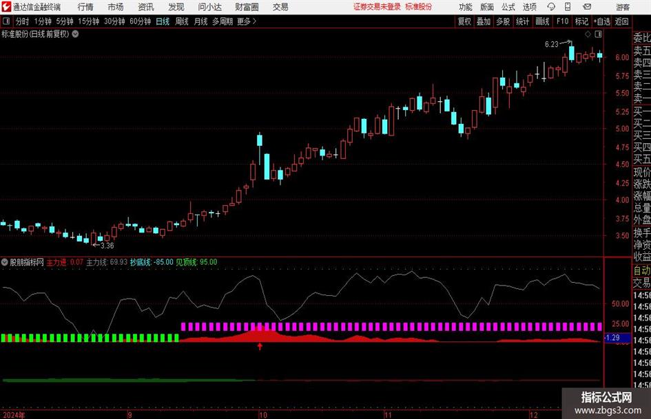
Task: Click 主力线: 69.93 indicator label
Action: point(107,262)
